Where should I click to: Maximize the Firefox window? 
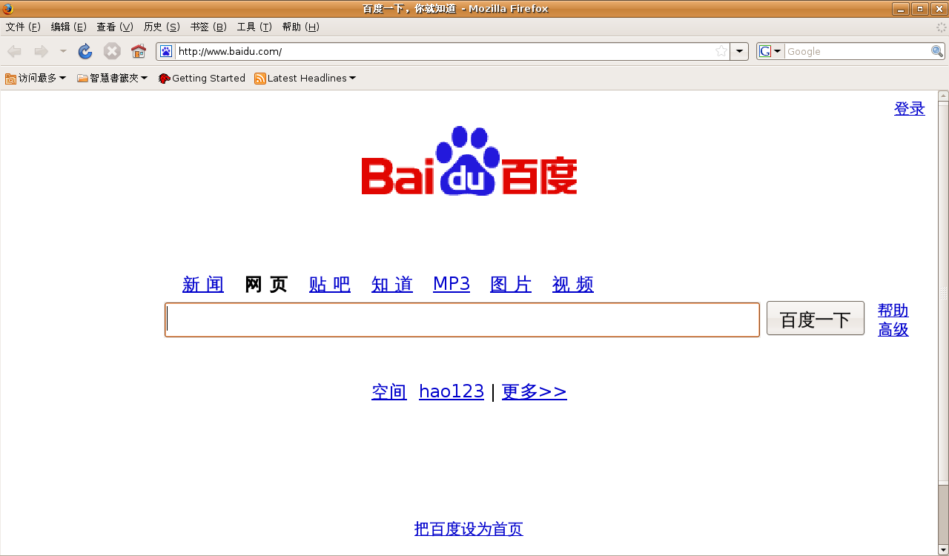point(920,9)
